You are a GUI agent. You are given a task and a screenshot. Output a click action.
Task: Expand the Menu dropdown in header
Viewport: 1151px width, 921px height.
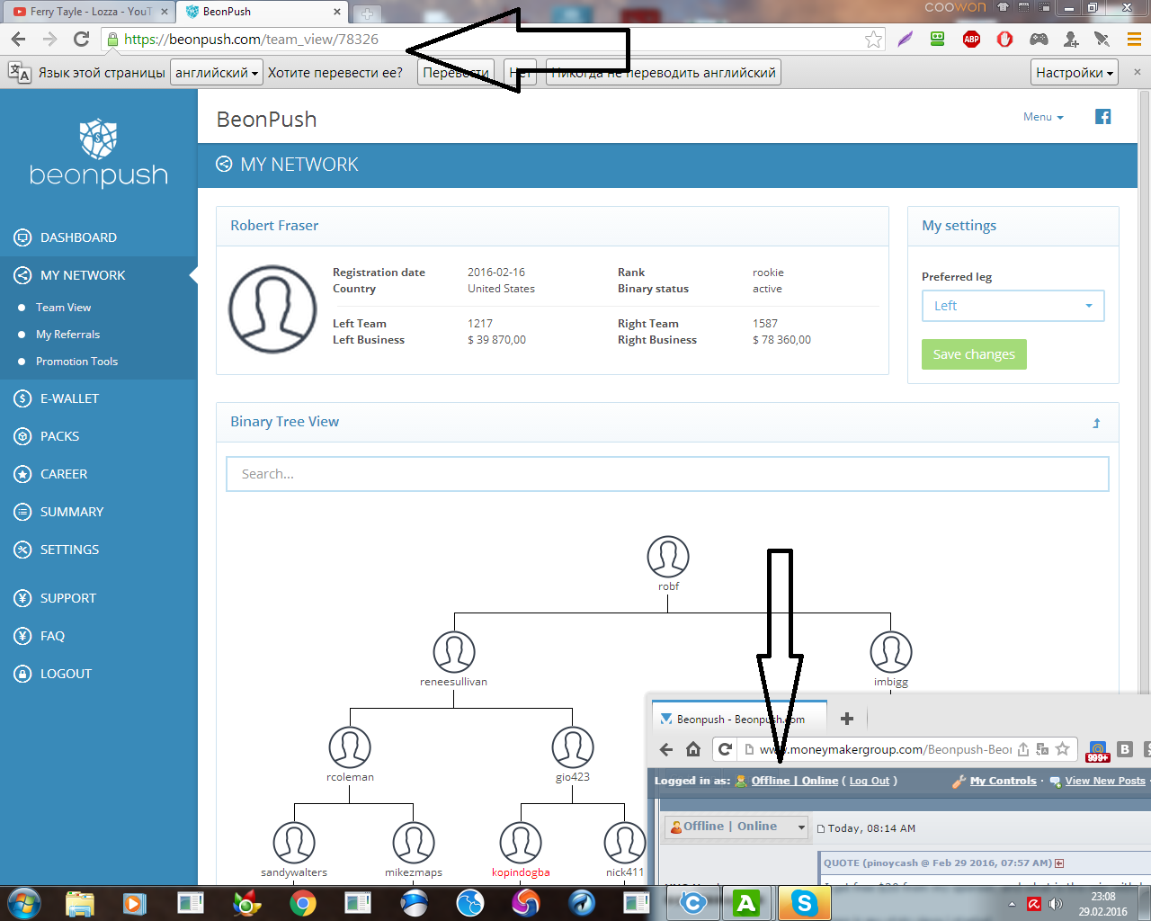tap(1043, 117)
